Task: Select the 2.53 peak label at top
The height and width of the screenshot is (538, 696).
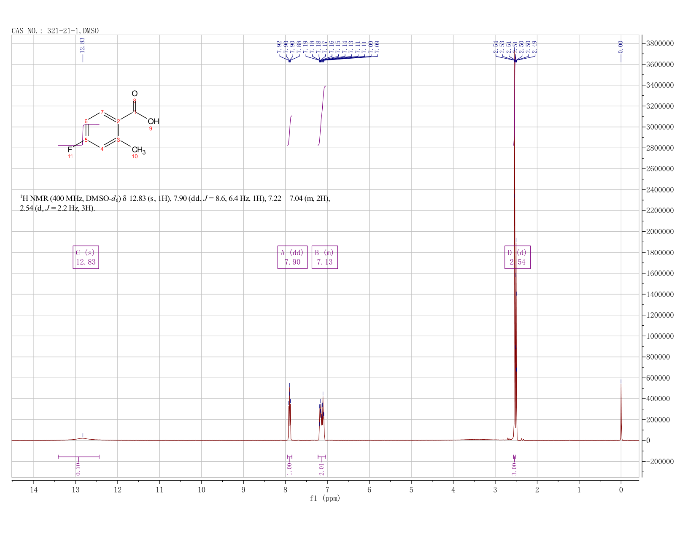Action: coord(502,47)
